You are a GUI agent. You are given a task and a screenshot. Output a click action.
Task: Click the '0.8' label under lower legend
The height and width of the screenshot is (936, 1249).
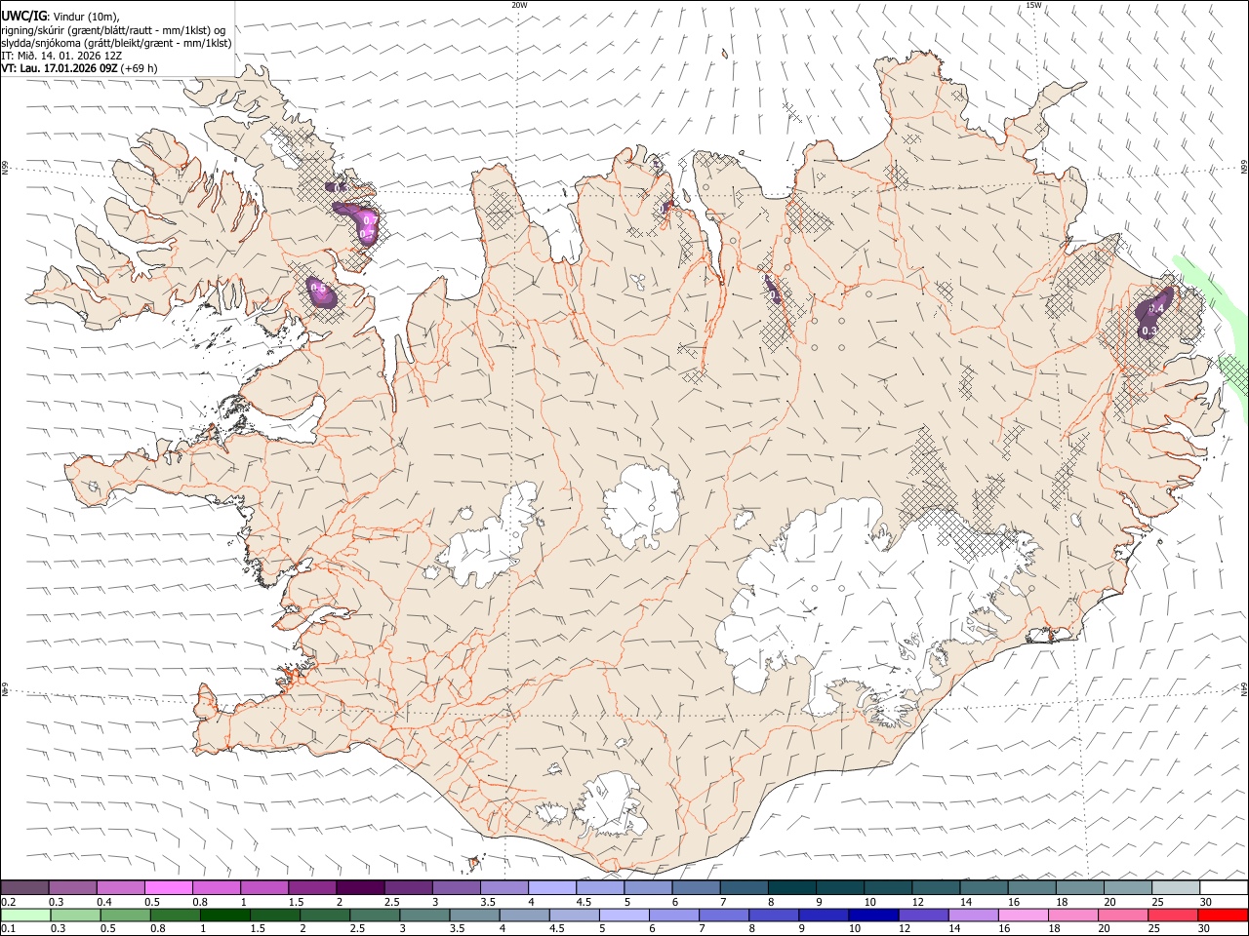(158, 928)
